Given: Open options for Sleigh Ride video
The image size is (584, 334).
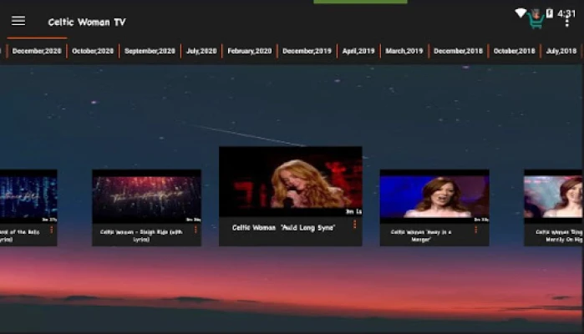Looking at the screenshot, I should (x=196, y=230).
